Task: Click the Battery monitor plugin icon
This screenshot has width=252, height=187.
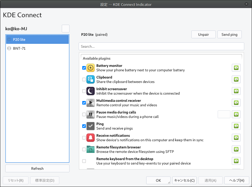Action: [x=91, y=68]
